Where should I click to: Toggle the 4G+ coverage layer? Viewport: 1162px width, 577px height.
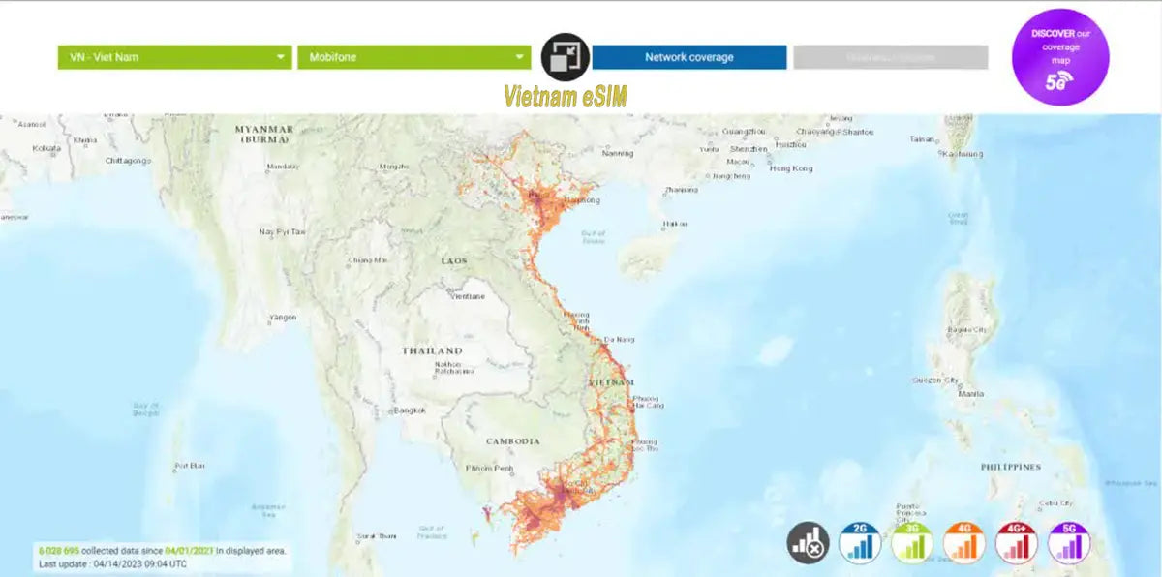click(x=1017, y=544)
